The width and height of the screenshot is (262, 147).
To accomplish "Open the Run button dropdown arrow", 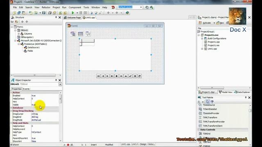I will click(77, 13).
